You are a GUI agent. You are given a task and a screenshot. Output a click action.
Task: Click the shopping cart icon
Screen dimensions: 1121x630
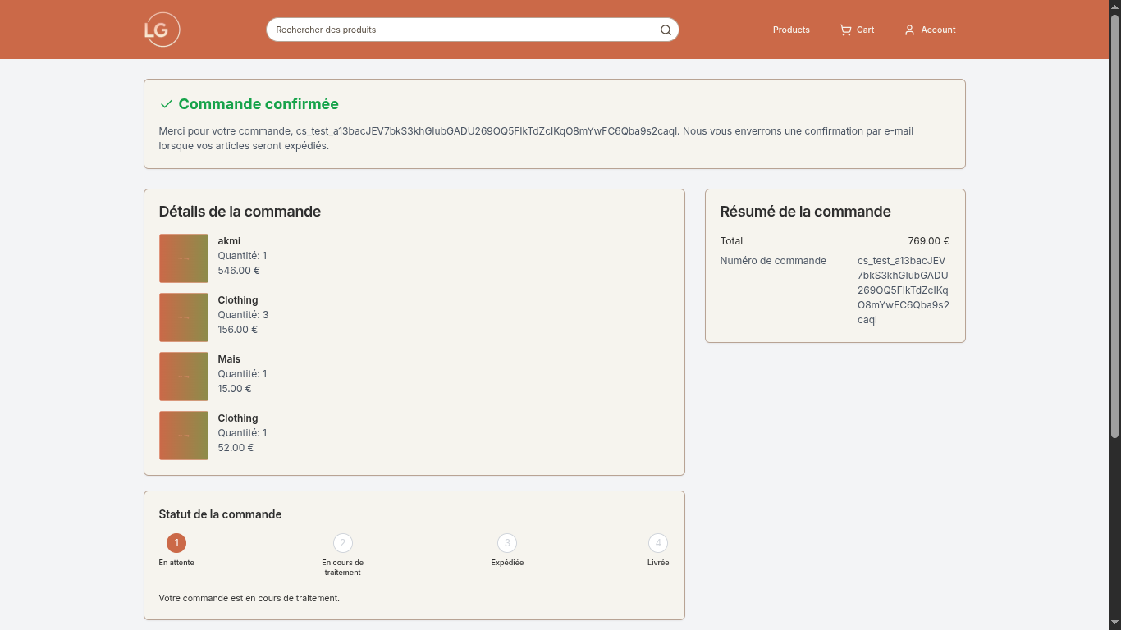845,30
